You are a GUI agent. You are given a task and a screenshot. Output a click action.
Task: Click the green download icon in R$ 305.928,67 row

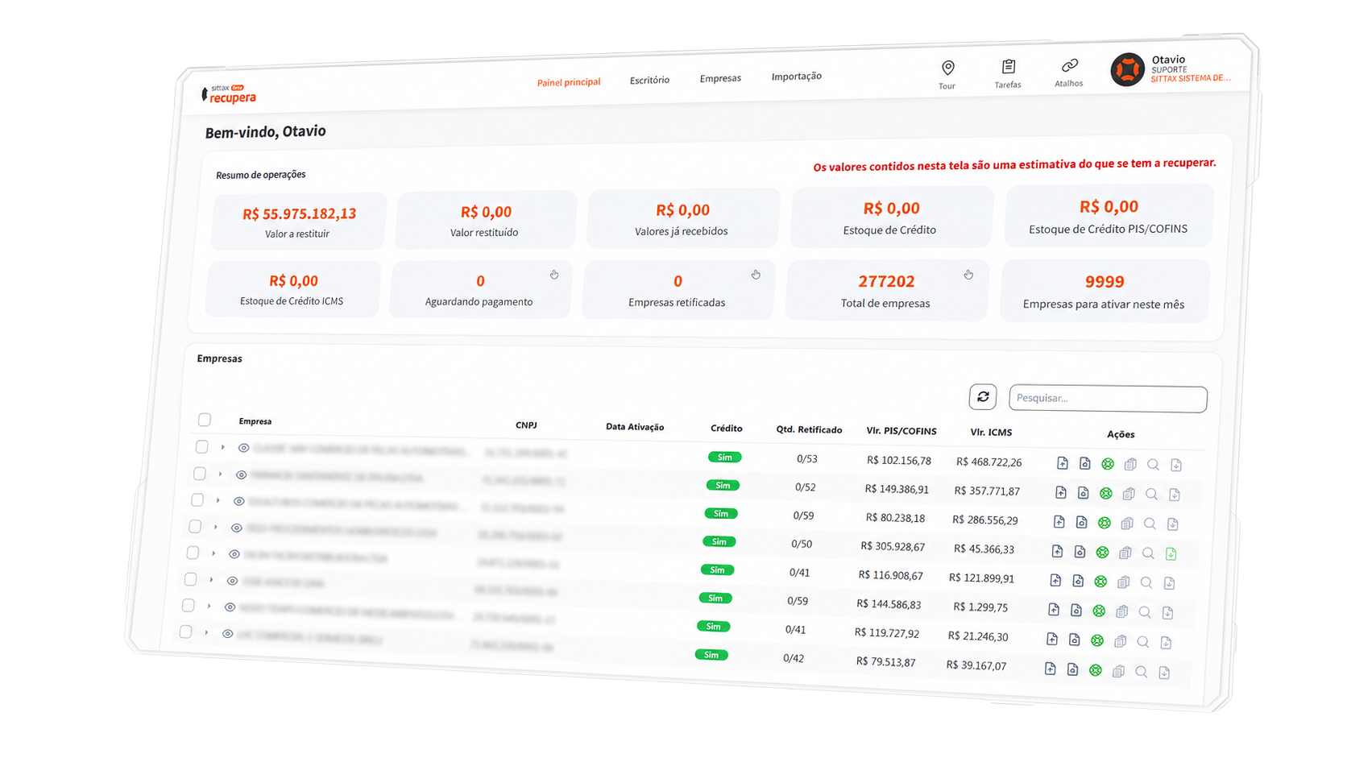pyautogui.click(x=1171, y=553)
